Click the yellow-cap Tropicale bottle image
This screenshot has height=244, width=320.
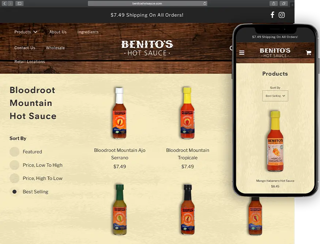coord(187,113)
